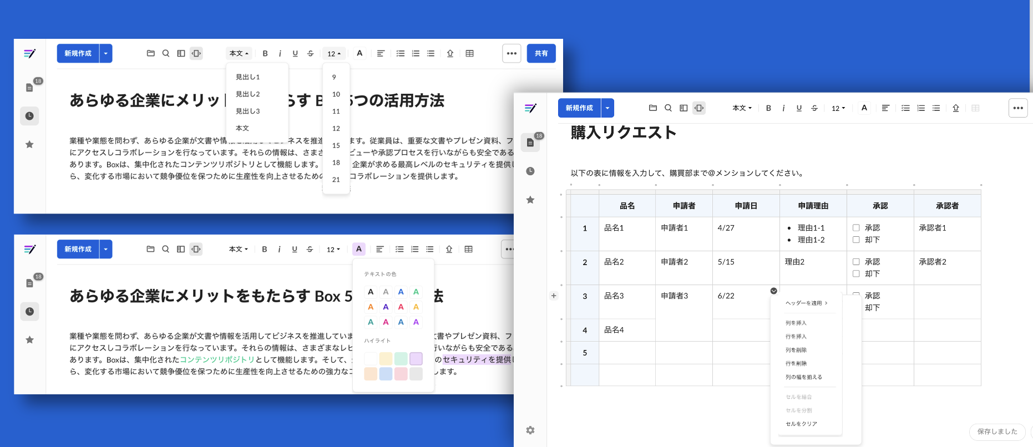
Task: Click the upload arrow icon in the 購入リクエスト window
Action: pos(956,108)
